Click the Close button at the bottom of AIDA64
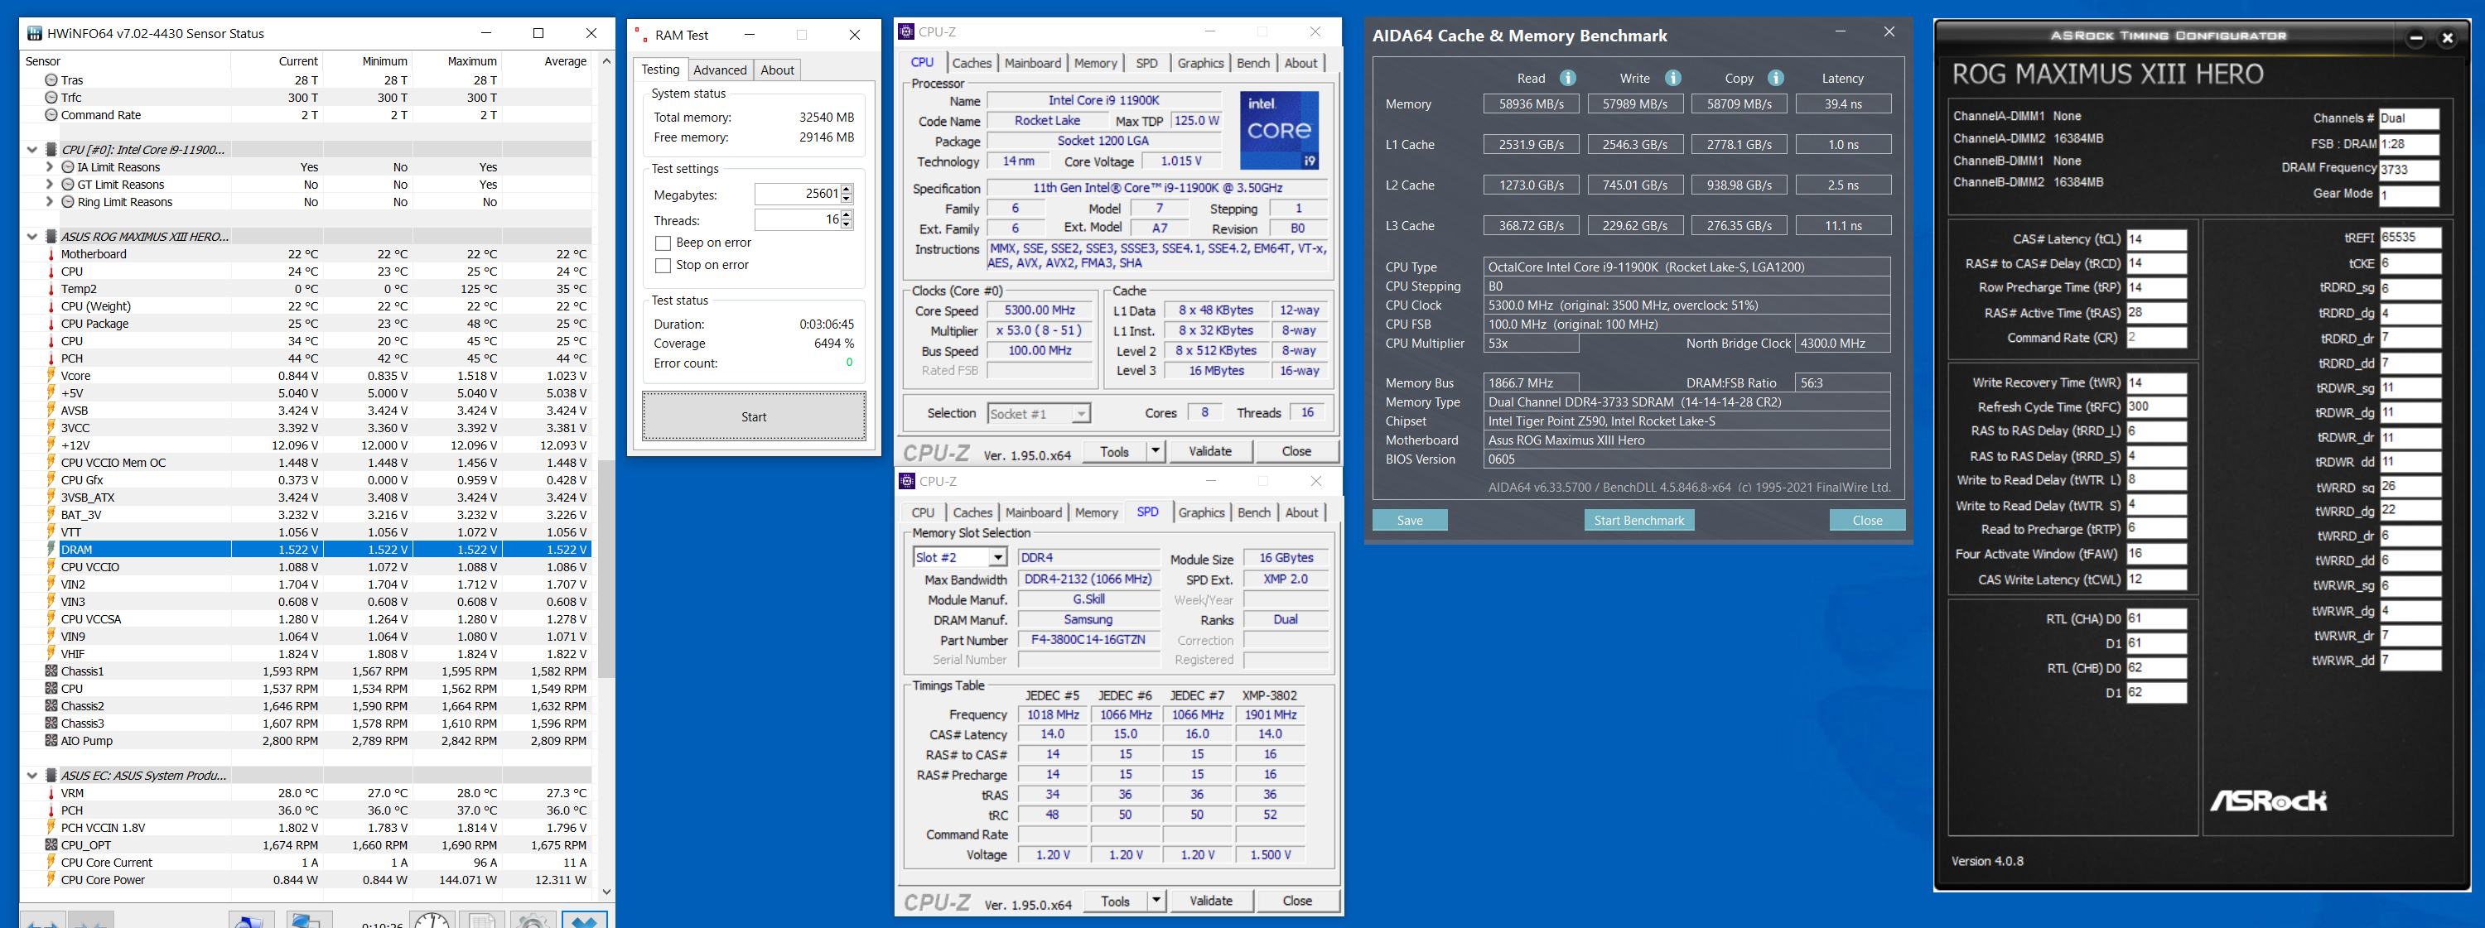This screenshot has height=928, width=2485. point(1866,521)
